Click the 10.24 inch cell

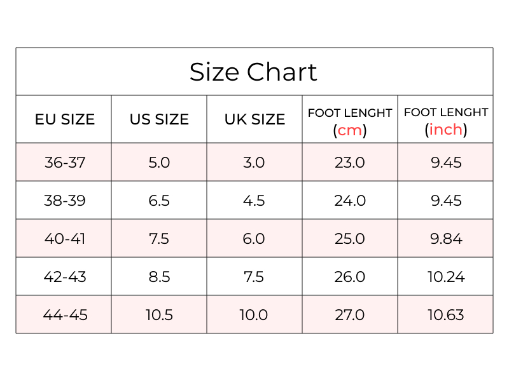446,277
